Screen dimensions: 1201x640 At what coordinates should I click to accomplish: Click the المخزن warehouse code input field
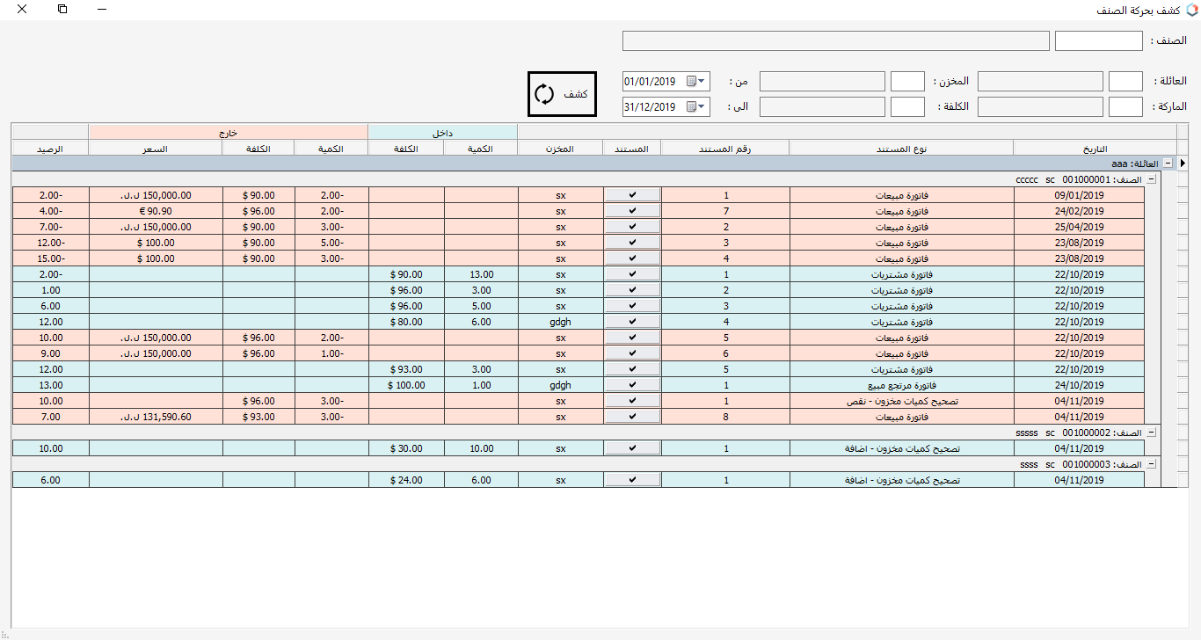click(907, 81)
